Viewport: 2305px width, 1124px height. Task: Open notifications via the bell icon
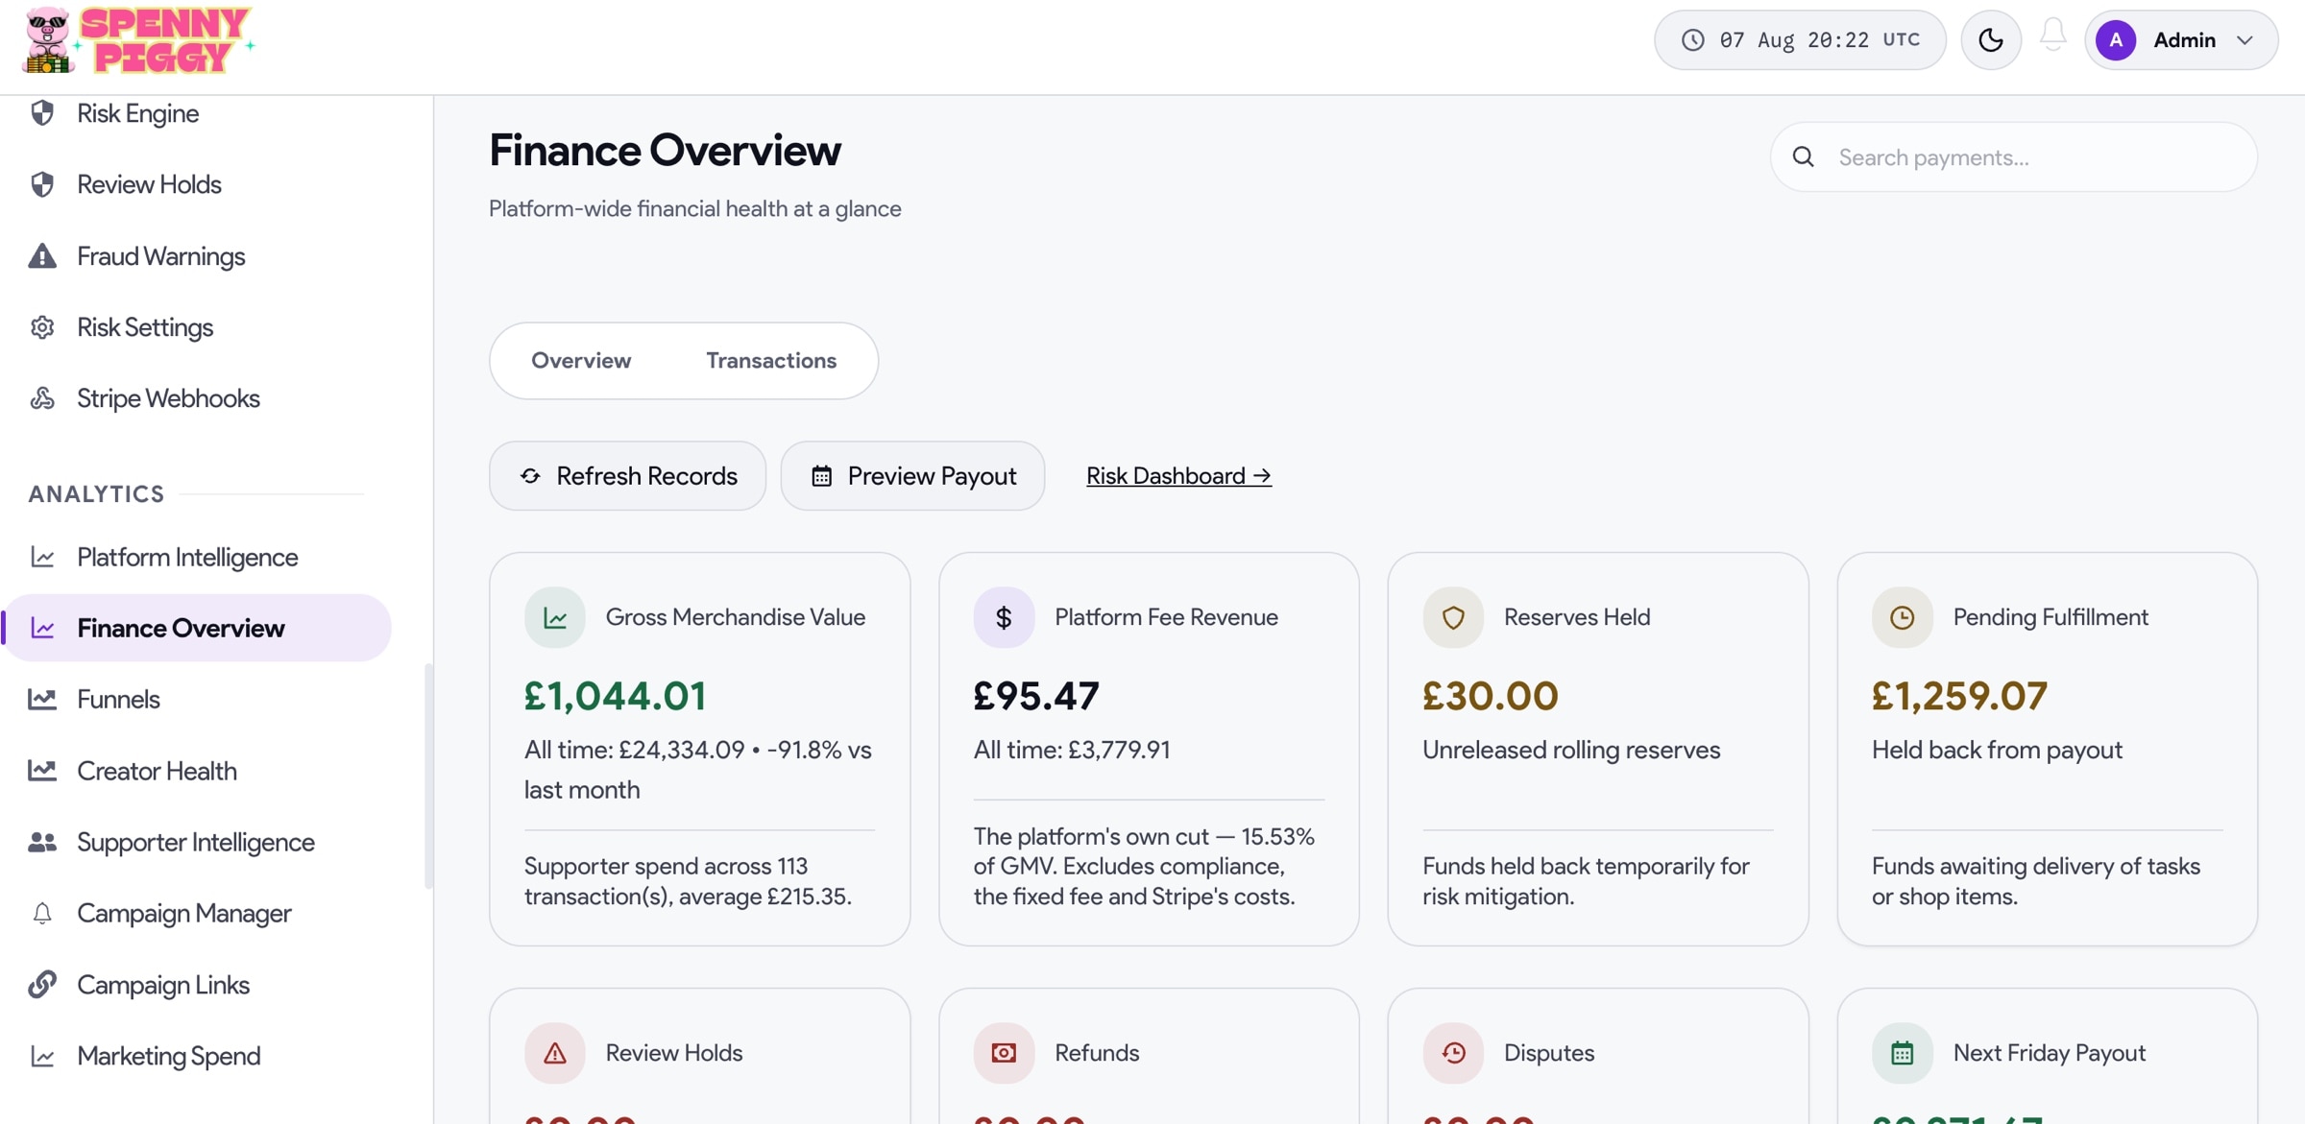(x=2052, y=36)
